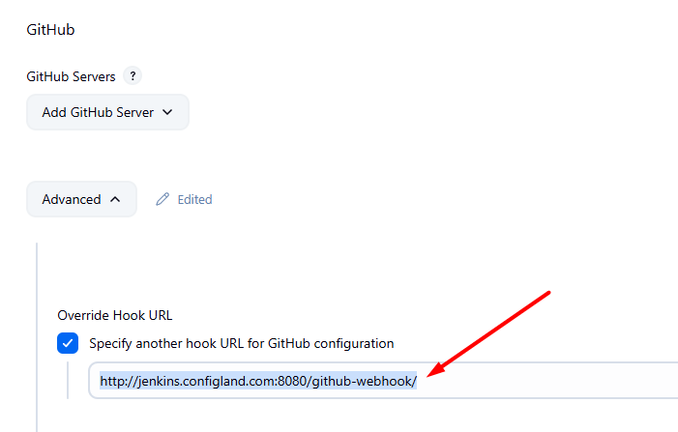Click the 'Advanced' button label text
Viewport: 678px width, 432px height.
point(72,199)
